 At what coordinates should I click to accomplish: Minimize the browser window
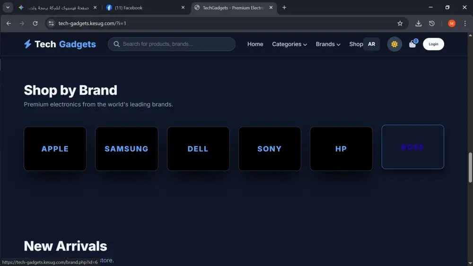click(430, 8)
